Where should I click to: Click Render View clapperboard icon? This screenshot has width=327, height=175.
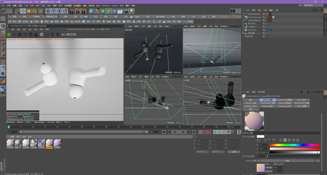click(72, 11)
